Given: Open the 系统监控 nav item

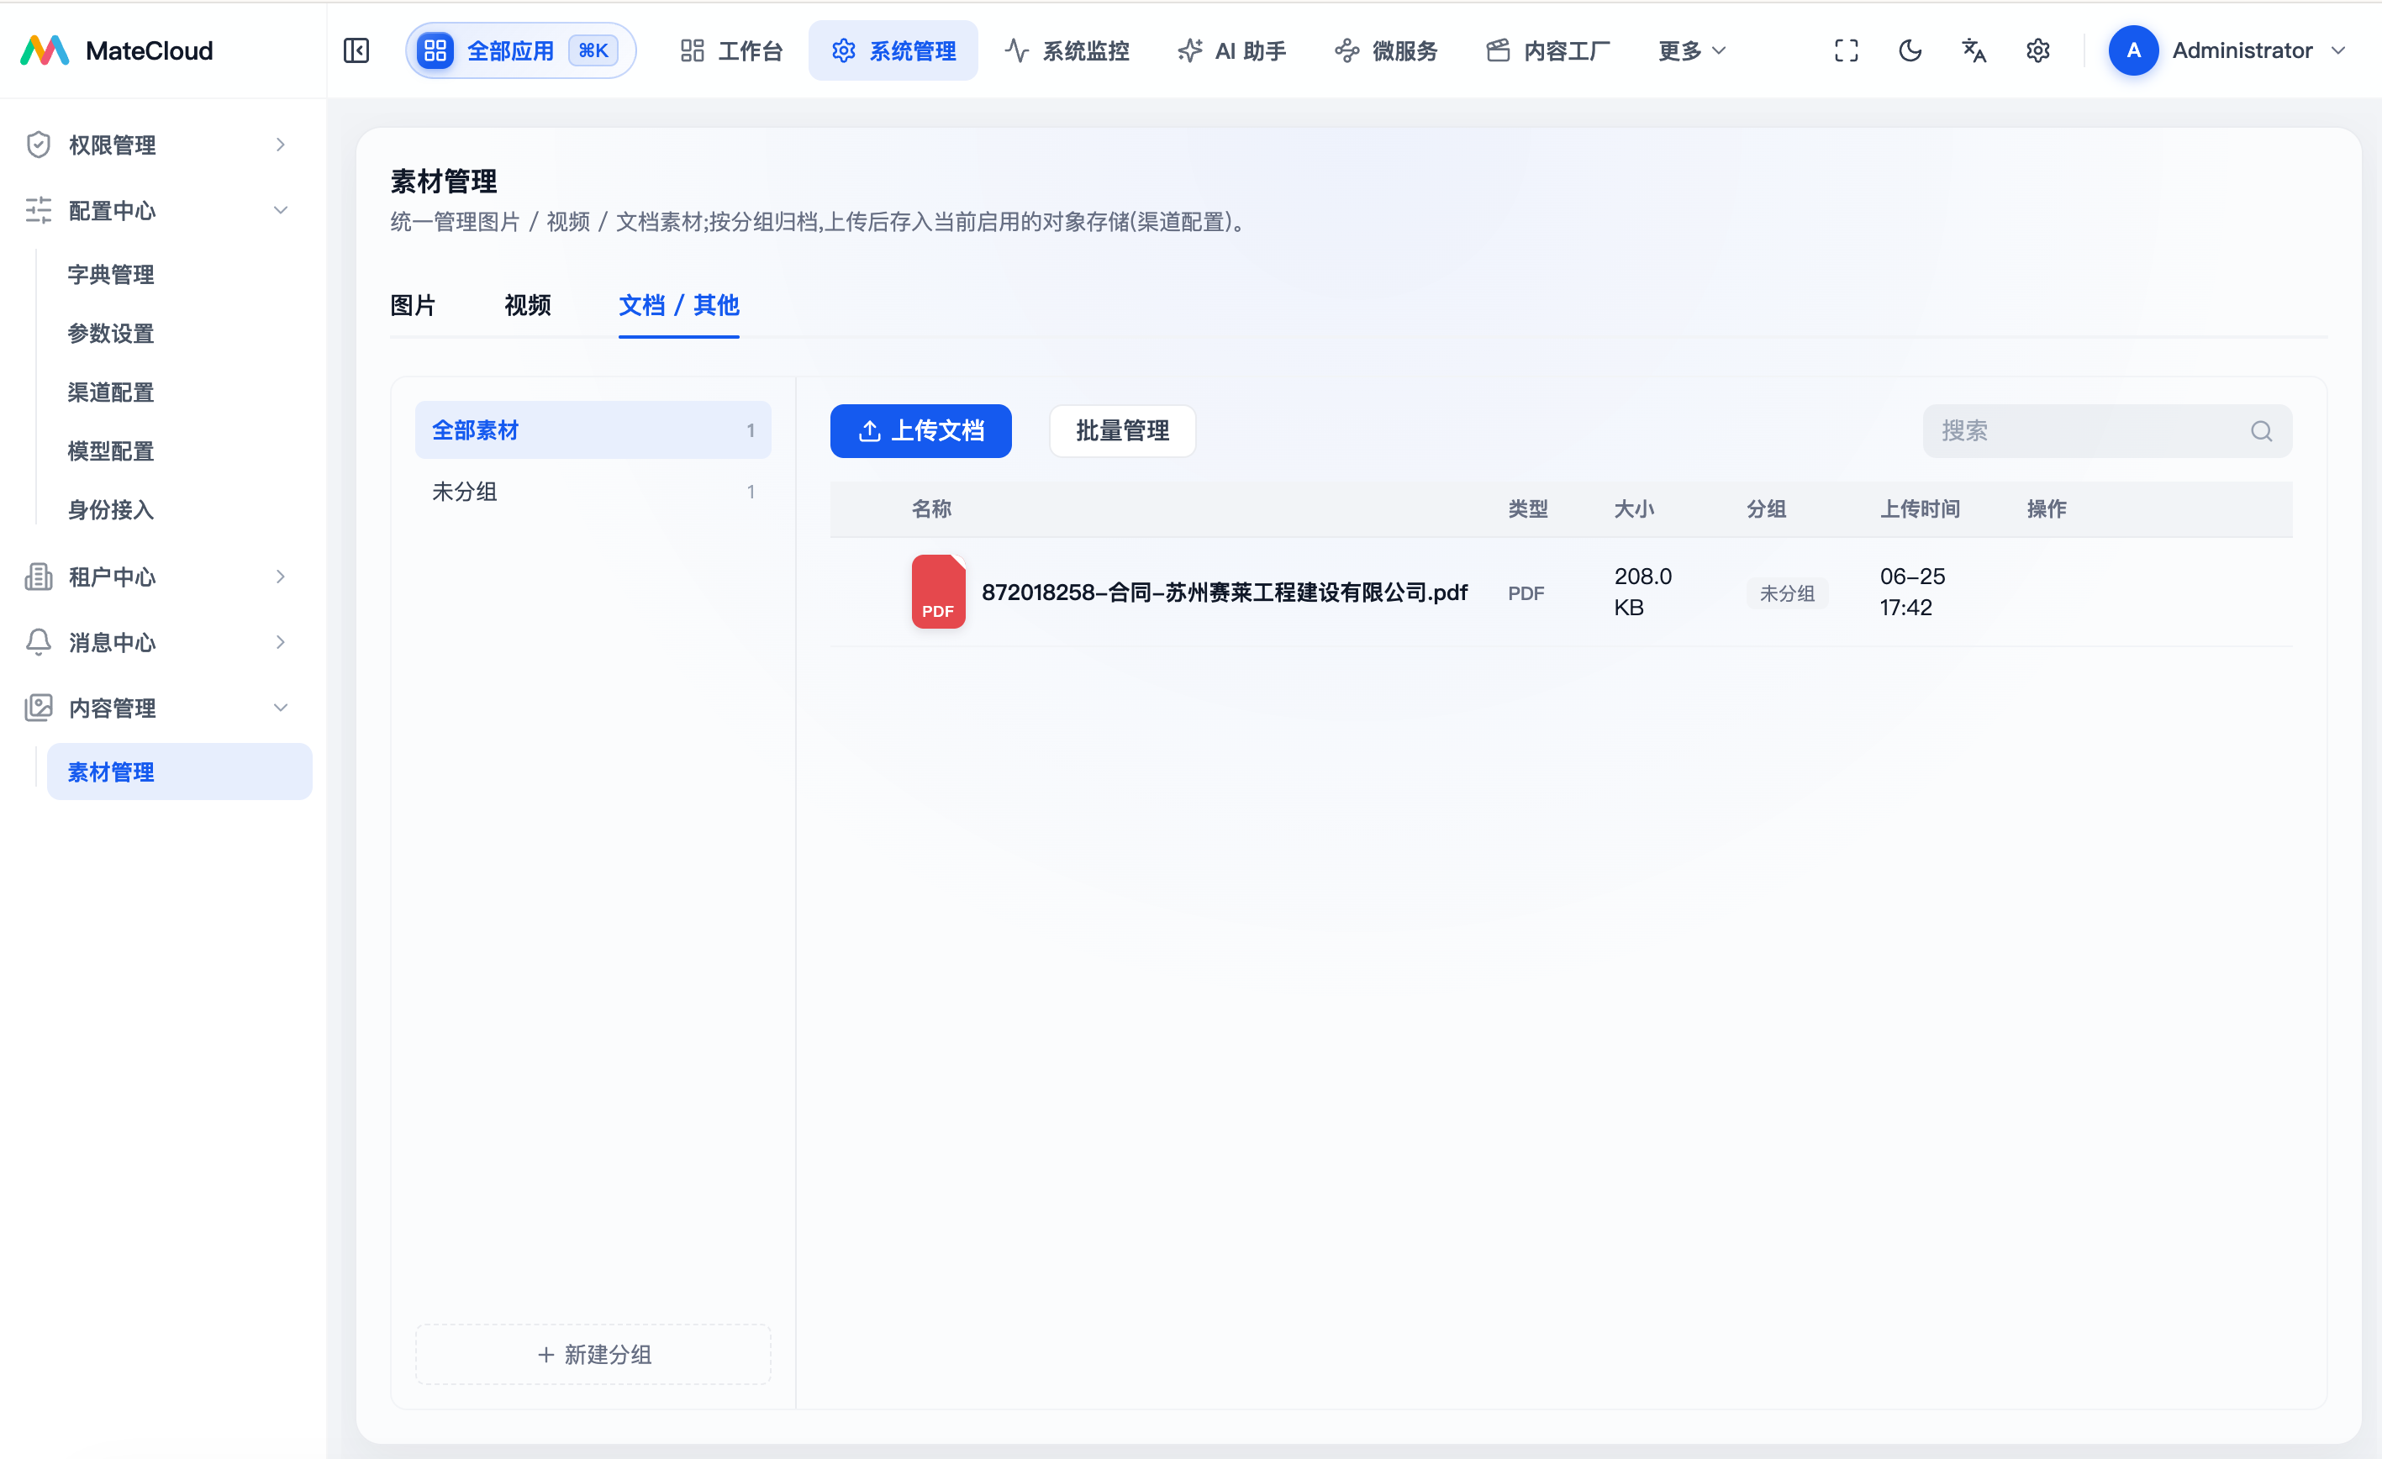Looking at the screenshot, I should [x=1067, y=50].
